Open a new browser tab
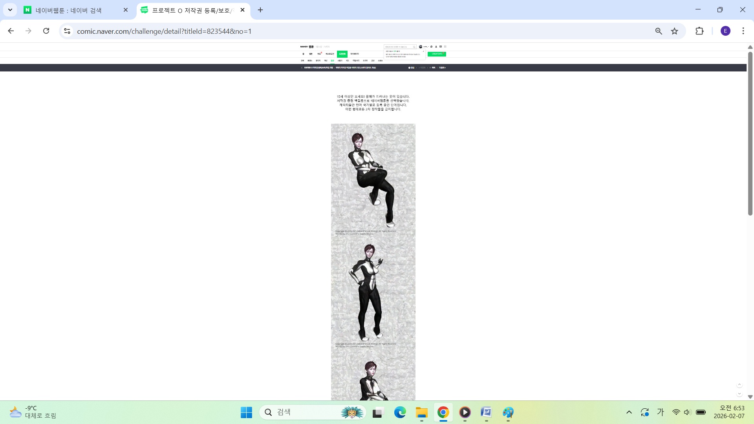 tap(260, 10)
